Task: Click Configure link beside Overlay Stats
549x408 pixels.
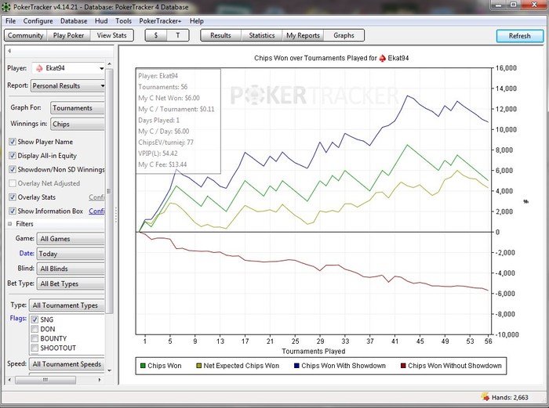Action: pyautogui.click(x=96, y=197)
